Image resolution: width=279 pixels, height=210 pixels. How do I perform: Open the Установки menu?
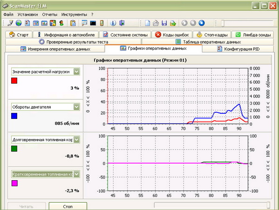pyautogui.click(x=27, y=14)
